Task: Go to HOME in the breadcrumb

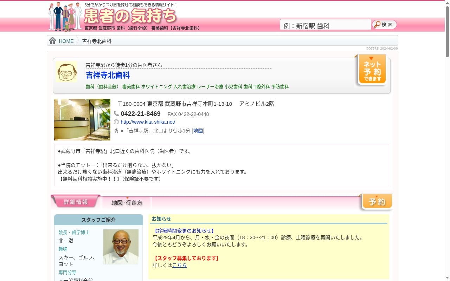Action: 66,41
